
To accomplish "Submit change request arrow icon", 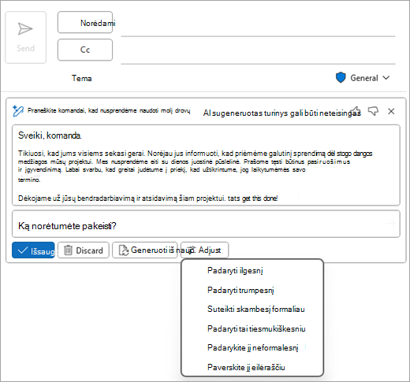I will pyautogui.click(x=390, y=224).
